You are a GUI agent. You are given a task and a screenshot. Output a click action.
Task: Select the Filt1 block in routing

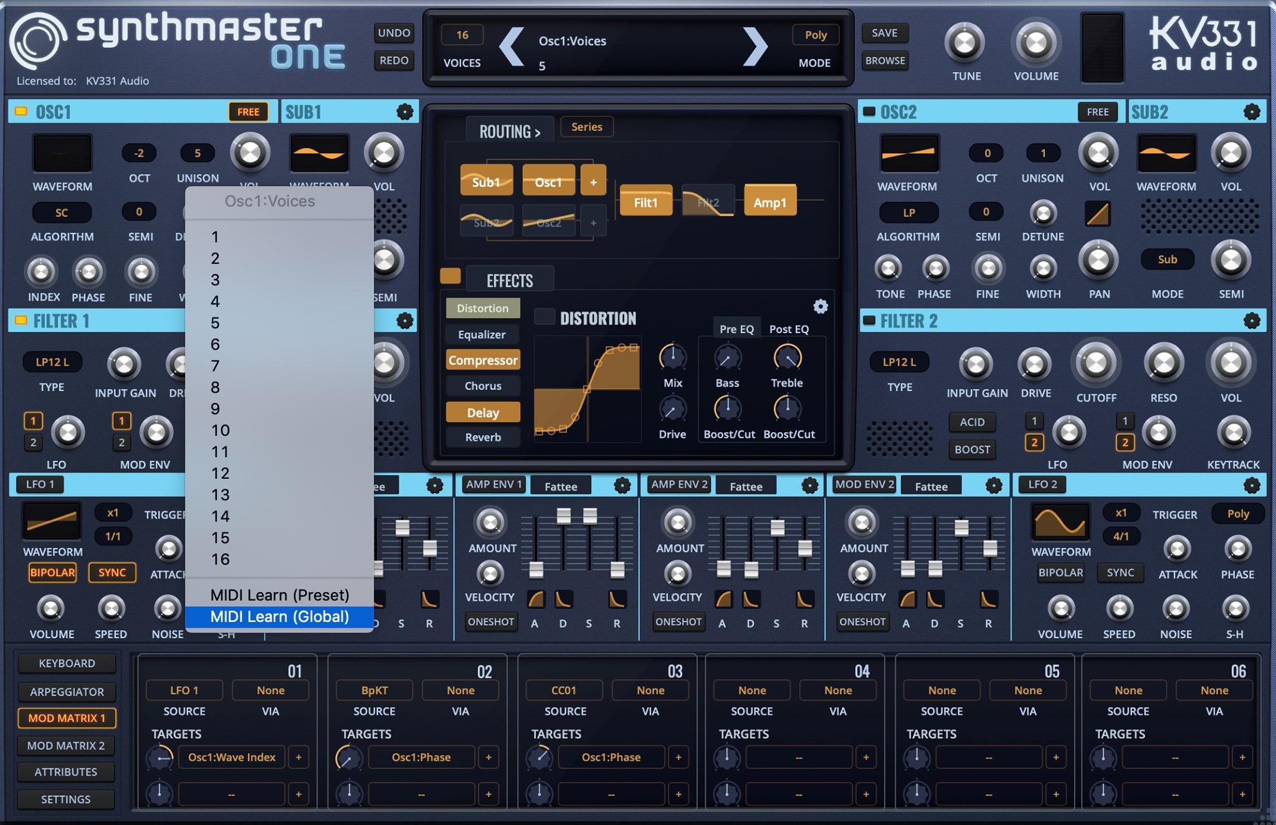(645, 201)
